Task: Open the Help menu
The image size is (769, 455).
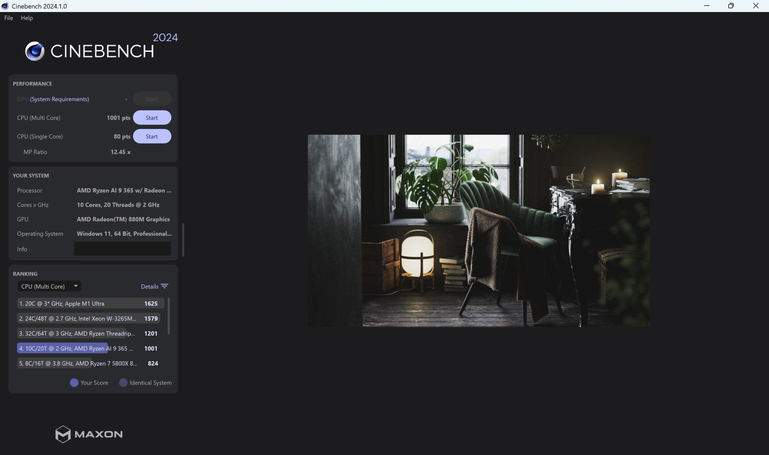Action: click(x=27, y=18)
